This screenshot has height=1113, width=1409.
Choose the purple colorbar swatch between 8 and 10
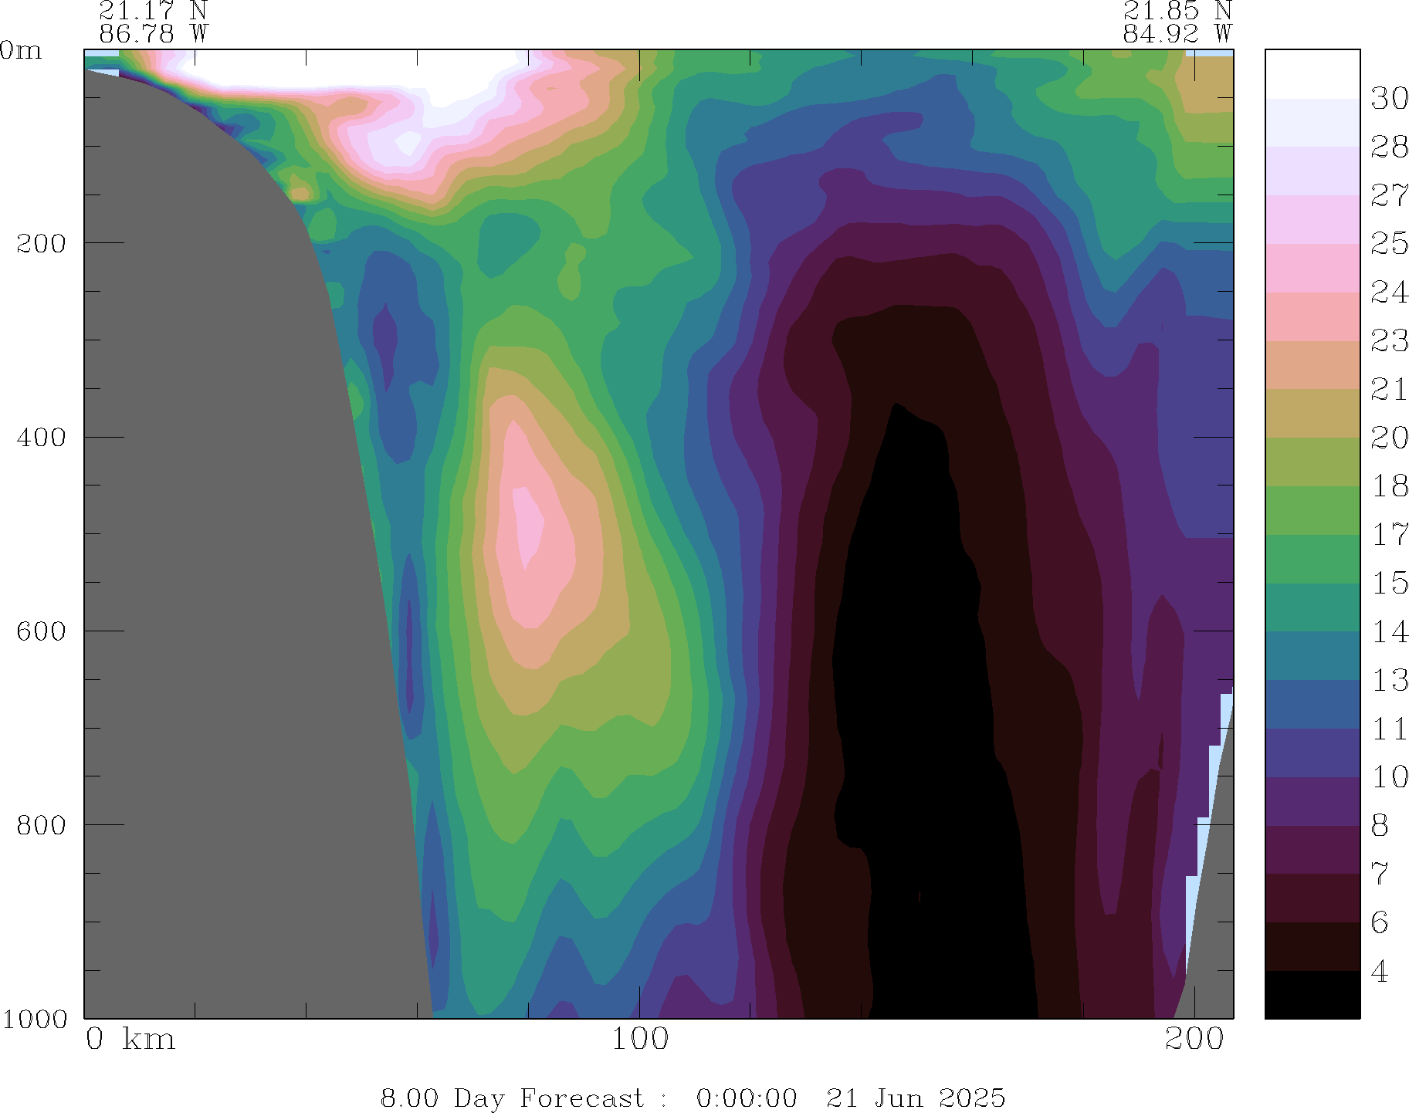1312,801
